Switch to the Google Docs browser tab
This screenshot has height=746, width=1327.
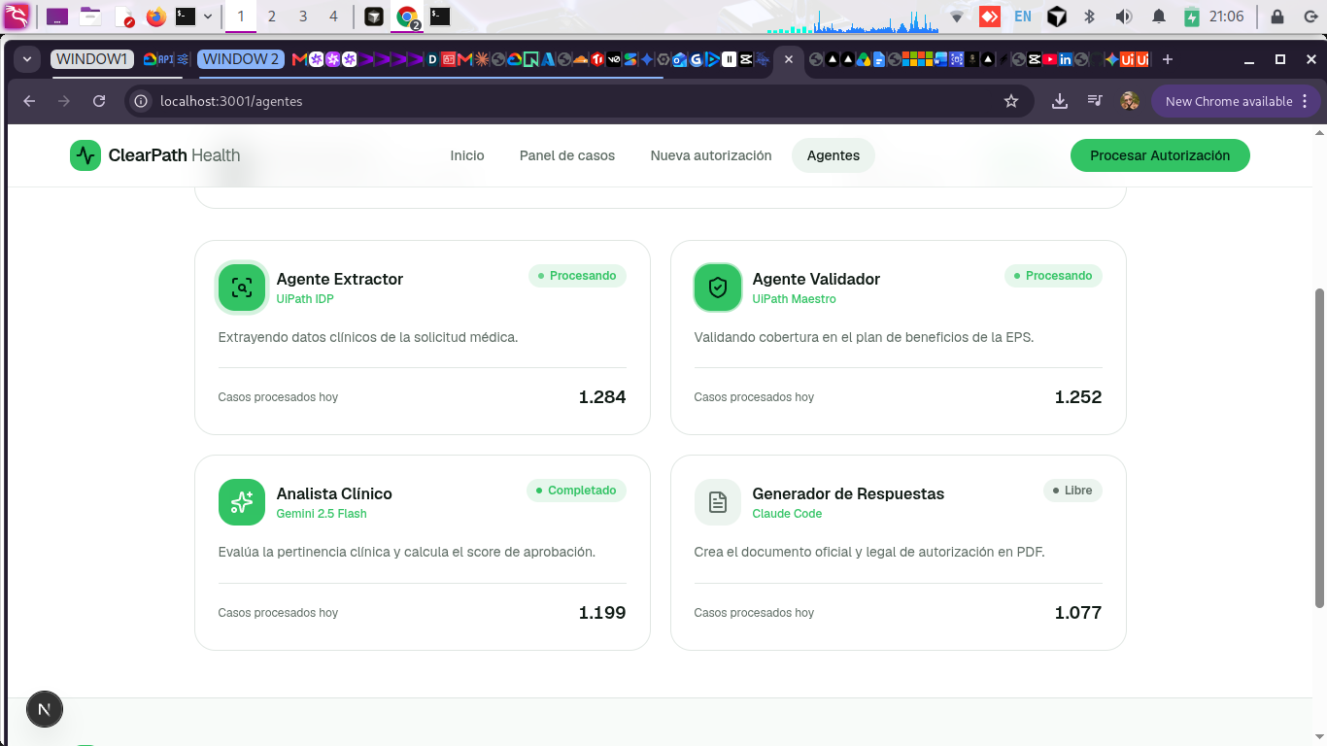[x=879, y=59]
